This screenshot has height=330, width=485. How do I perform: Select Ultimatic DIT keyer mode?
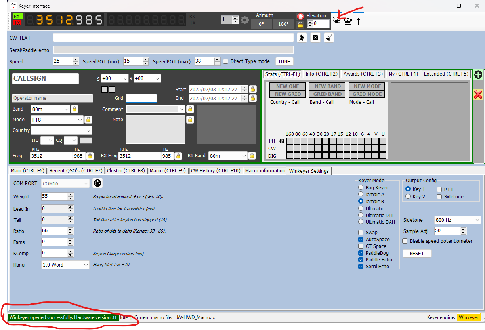[361, 215]
